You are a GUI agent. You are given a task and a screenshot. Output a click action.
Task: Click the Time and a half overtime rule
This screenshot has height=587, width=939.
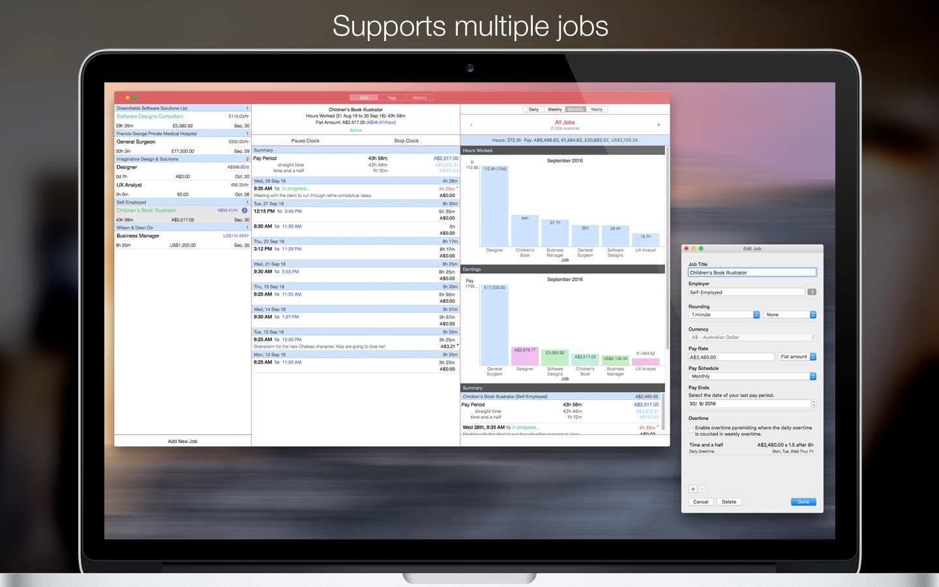tap(751, 447)
